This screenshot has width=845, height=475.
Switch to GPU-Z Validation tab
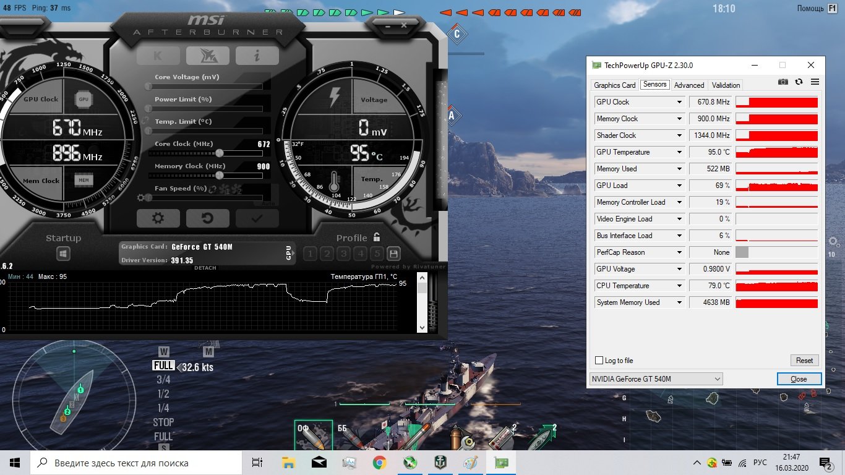(726, 85)
